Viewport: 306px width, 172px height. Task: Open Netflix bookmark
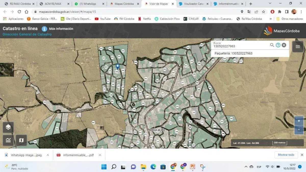(145, 19)
